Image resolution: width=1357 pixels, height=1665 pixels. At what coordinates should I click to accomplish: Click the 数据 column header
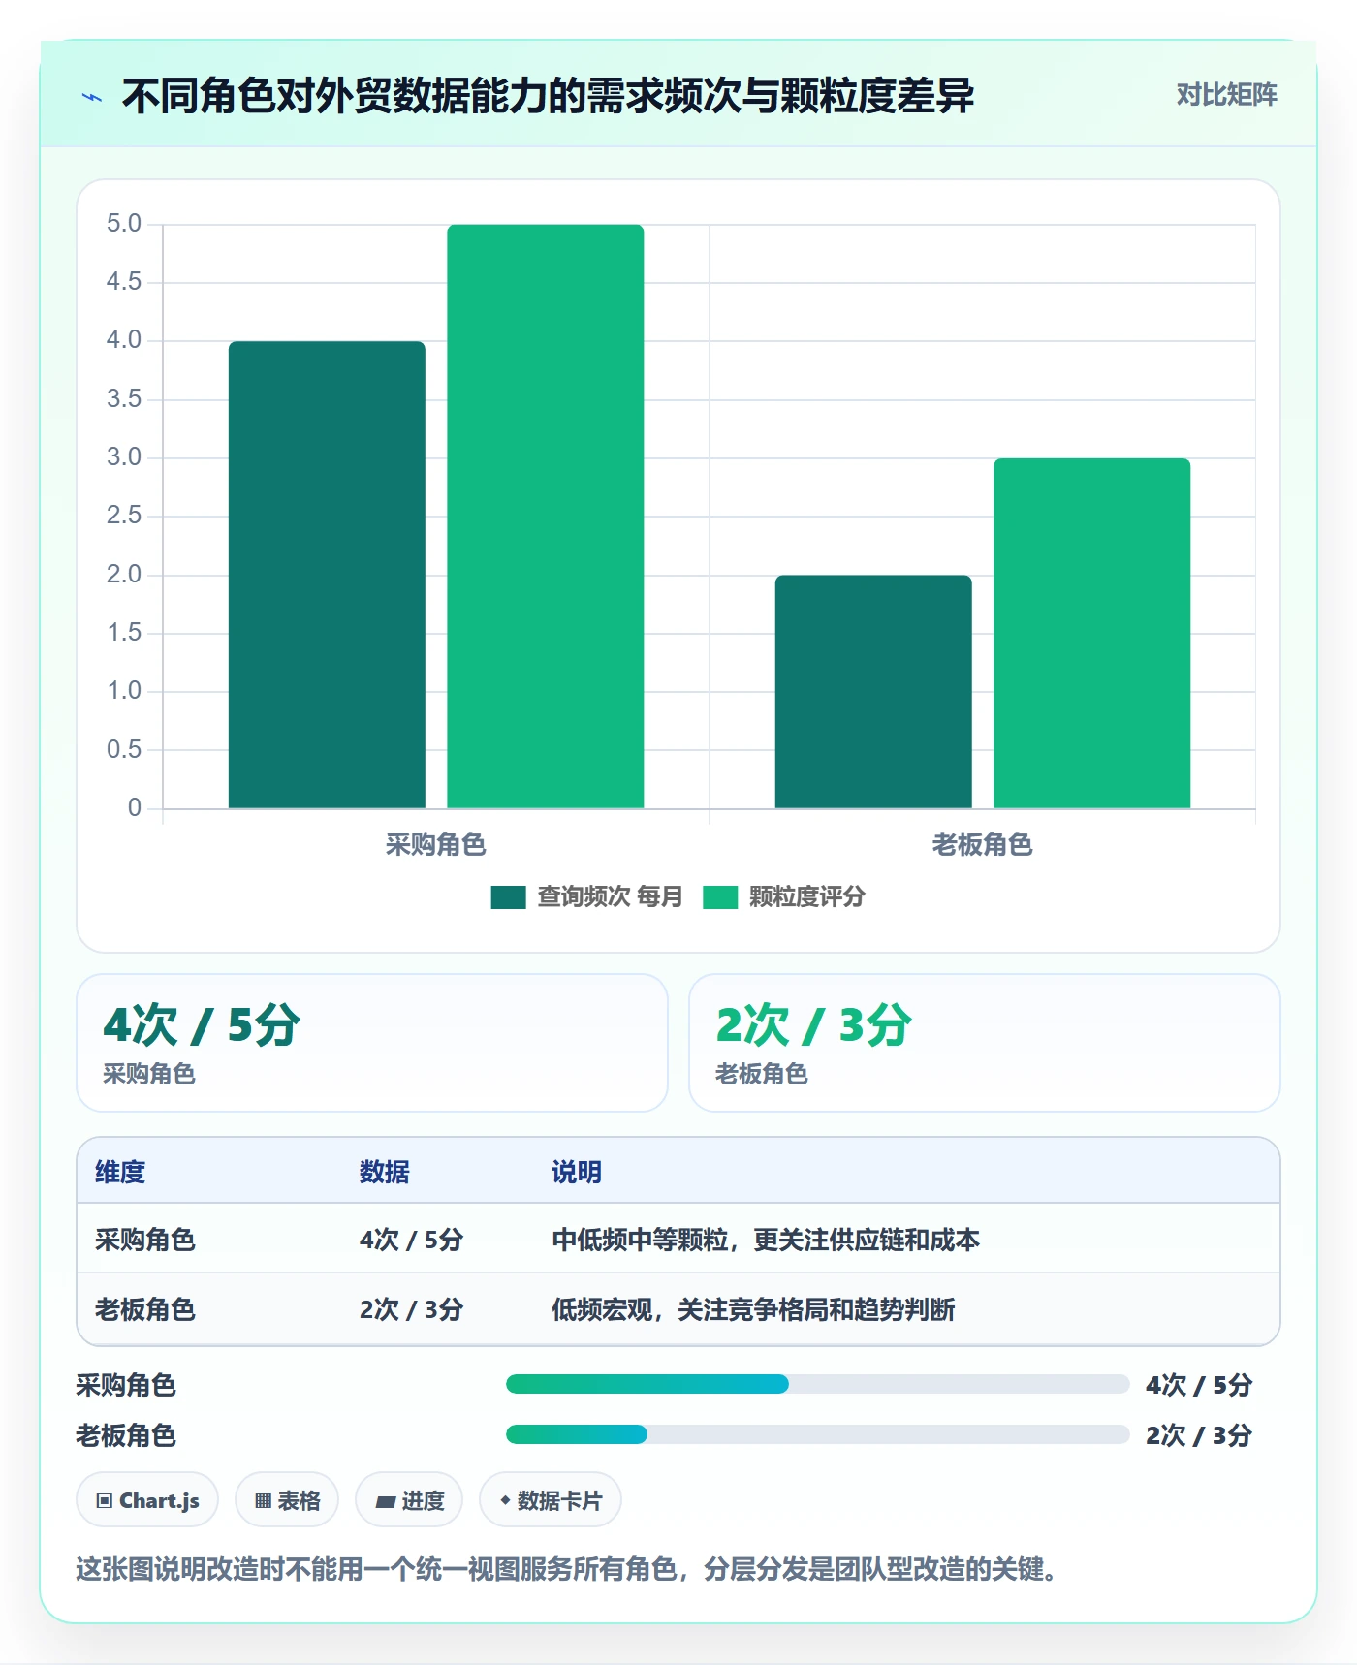click(x=384, y=1172)
